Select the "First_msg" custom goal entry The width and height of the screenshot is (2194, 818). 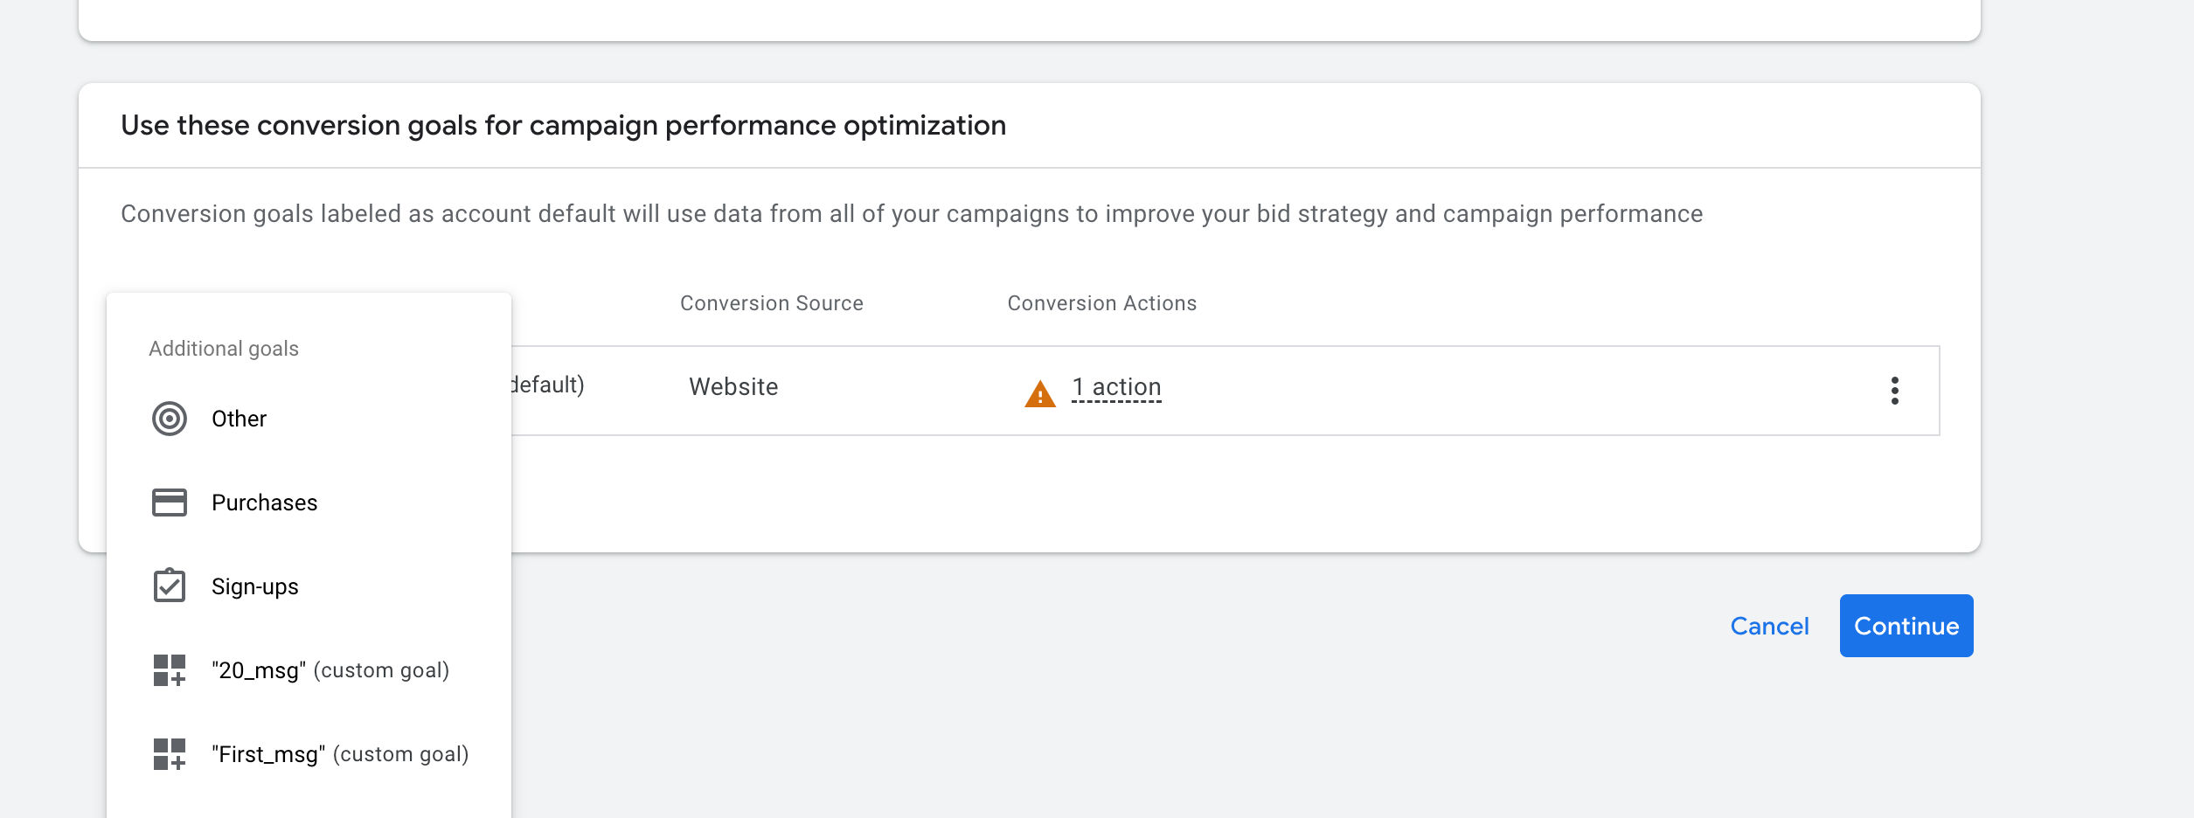339,754
